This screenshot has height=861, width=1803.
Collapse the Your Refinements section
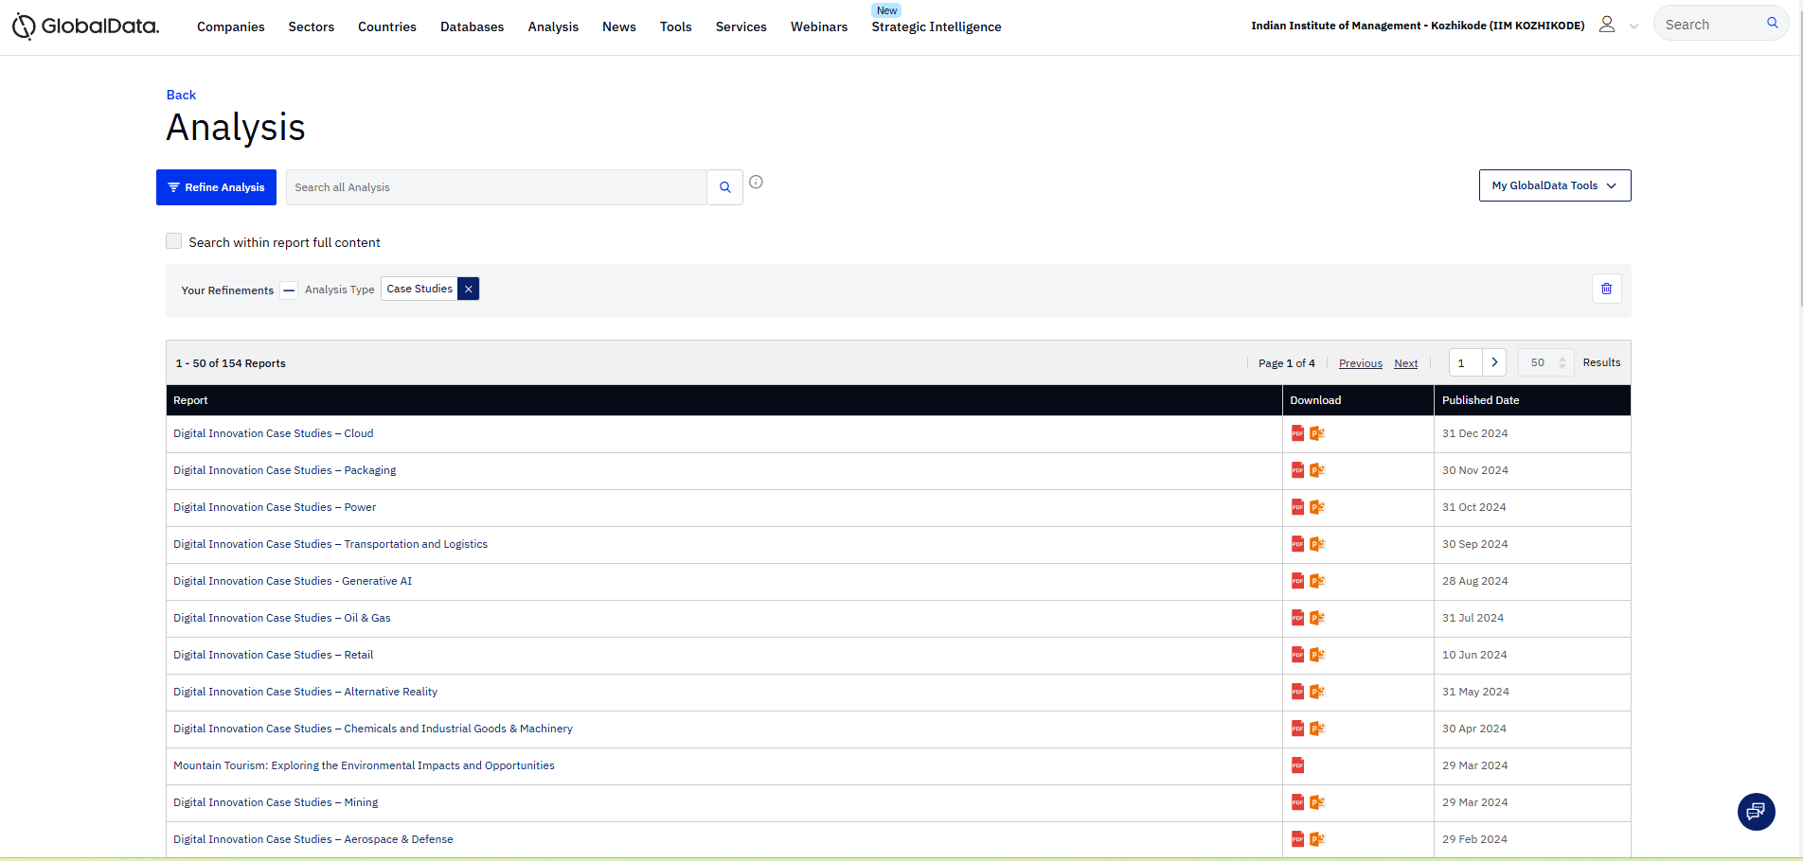point(289,290)
